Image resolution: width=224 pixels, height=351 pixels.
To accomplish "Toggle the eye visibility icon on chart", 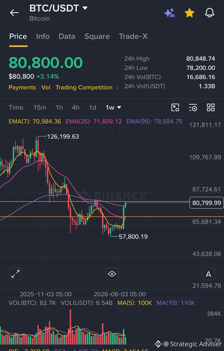I will (112, 274).
